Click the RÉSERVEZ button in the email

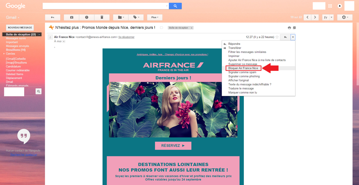(x=173, y=146)
